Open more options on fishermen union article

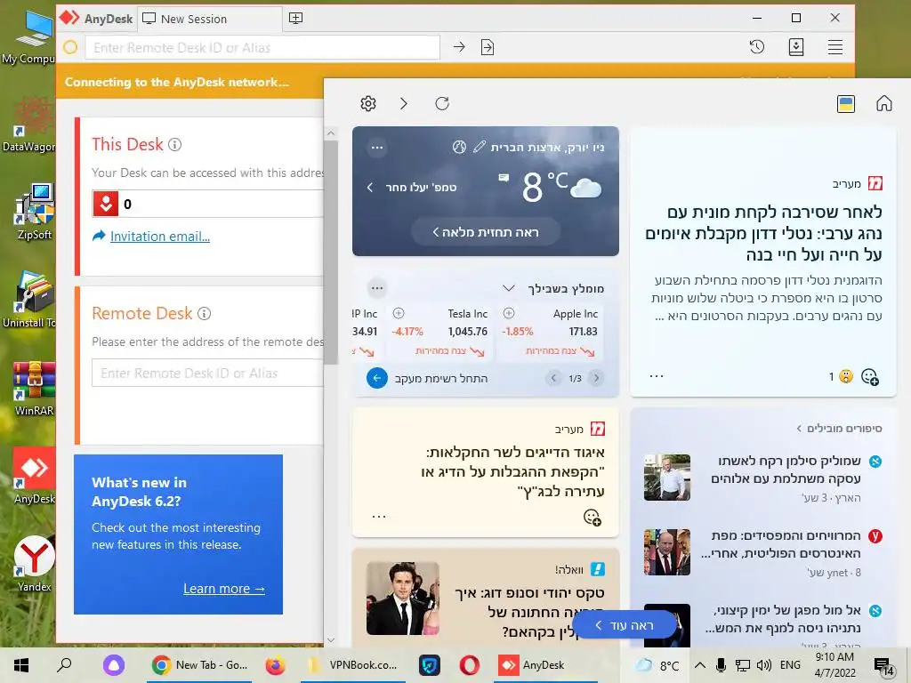[379, 517]
